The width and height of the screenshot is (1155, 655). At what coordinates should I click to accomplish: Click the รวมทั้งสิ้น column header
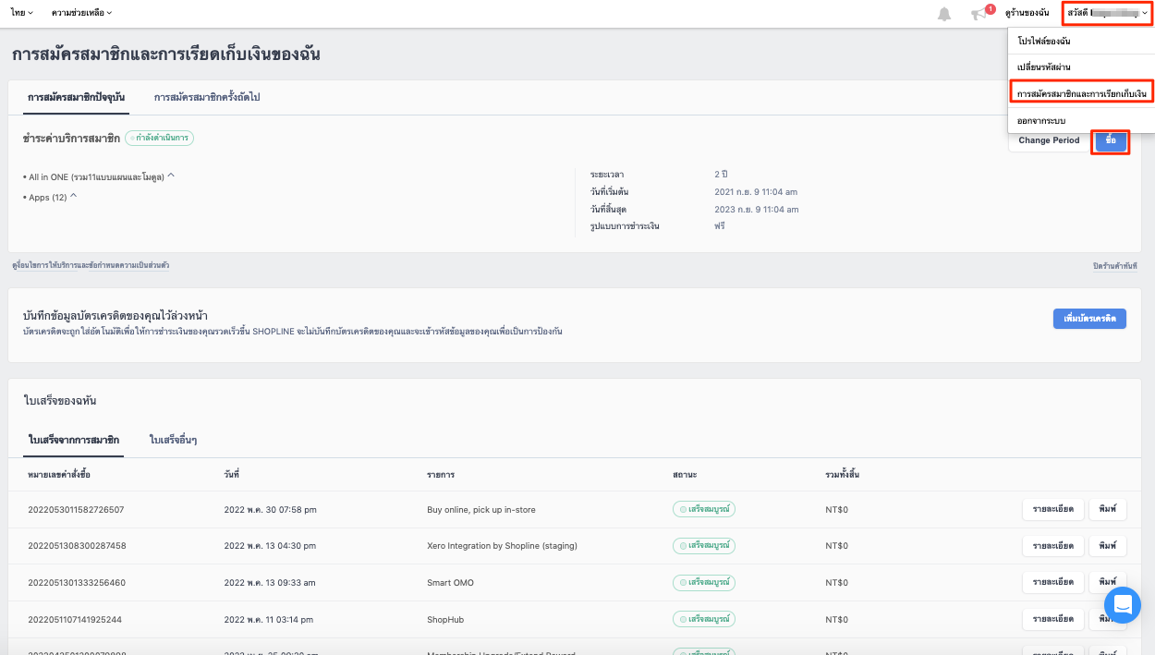pos(843,474)
